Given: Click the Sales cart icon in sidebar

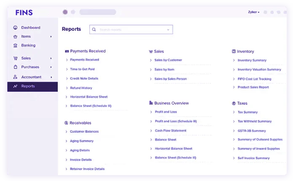Looking at the screenshot, I should [15, 59].
